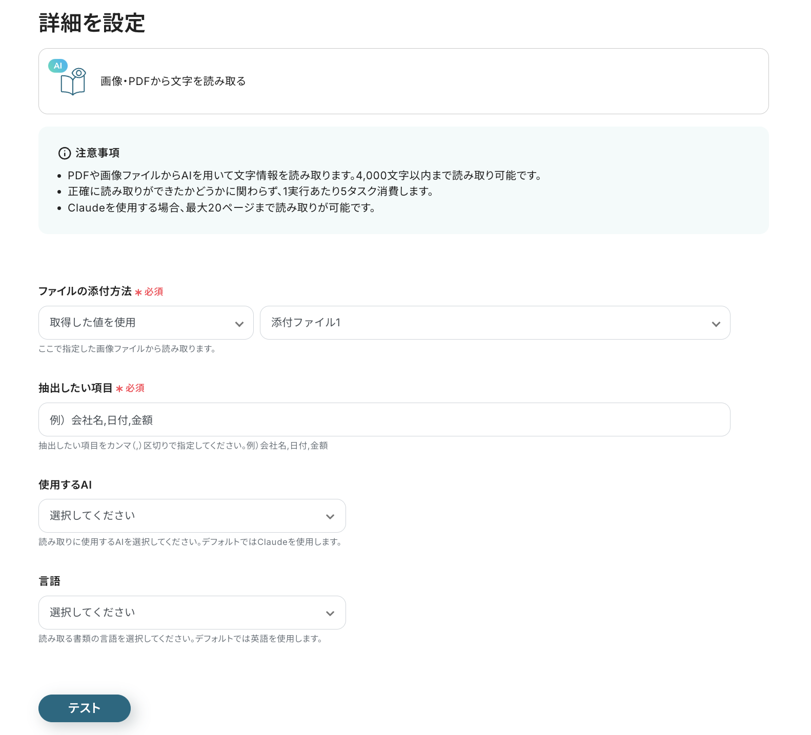Screen dimensions: 811x735
Task: Select the 画像・PDFから文字を読み取る action card
Action: 403,81
